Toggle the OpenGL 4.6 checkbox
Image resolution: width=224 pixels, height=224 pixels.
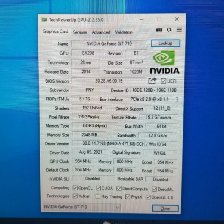[148, 197]
